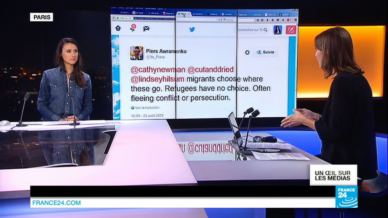388x218 pixels.
Task: Click the red adblock toolbar icon
Action: (x=287, y=20)
